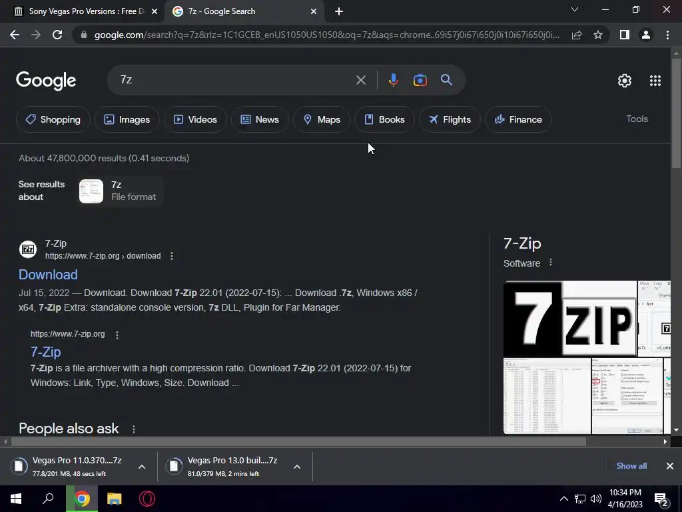Open Google quick settings gear
The width and height of the screenshot is (682, 512).
(625, 81)
